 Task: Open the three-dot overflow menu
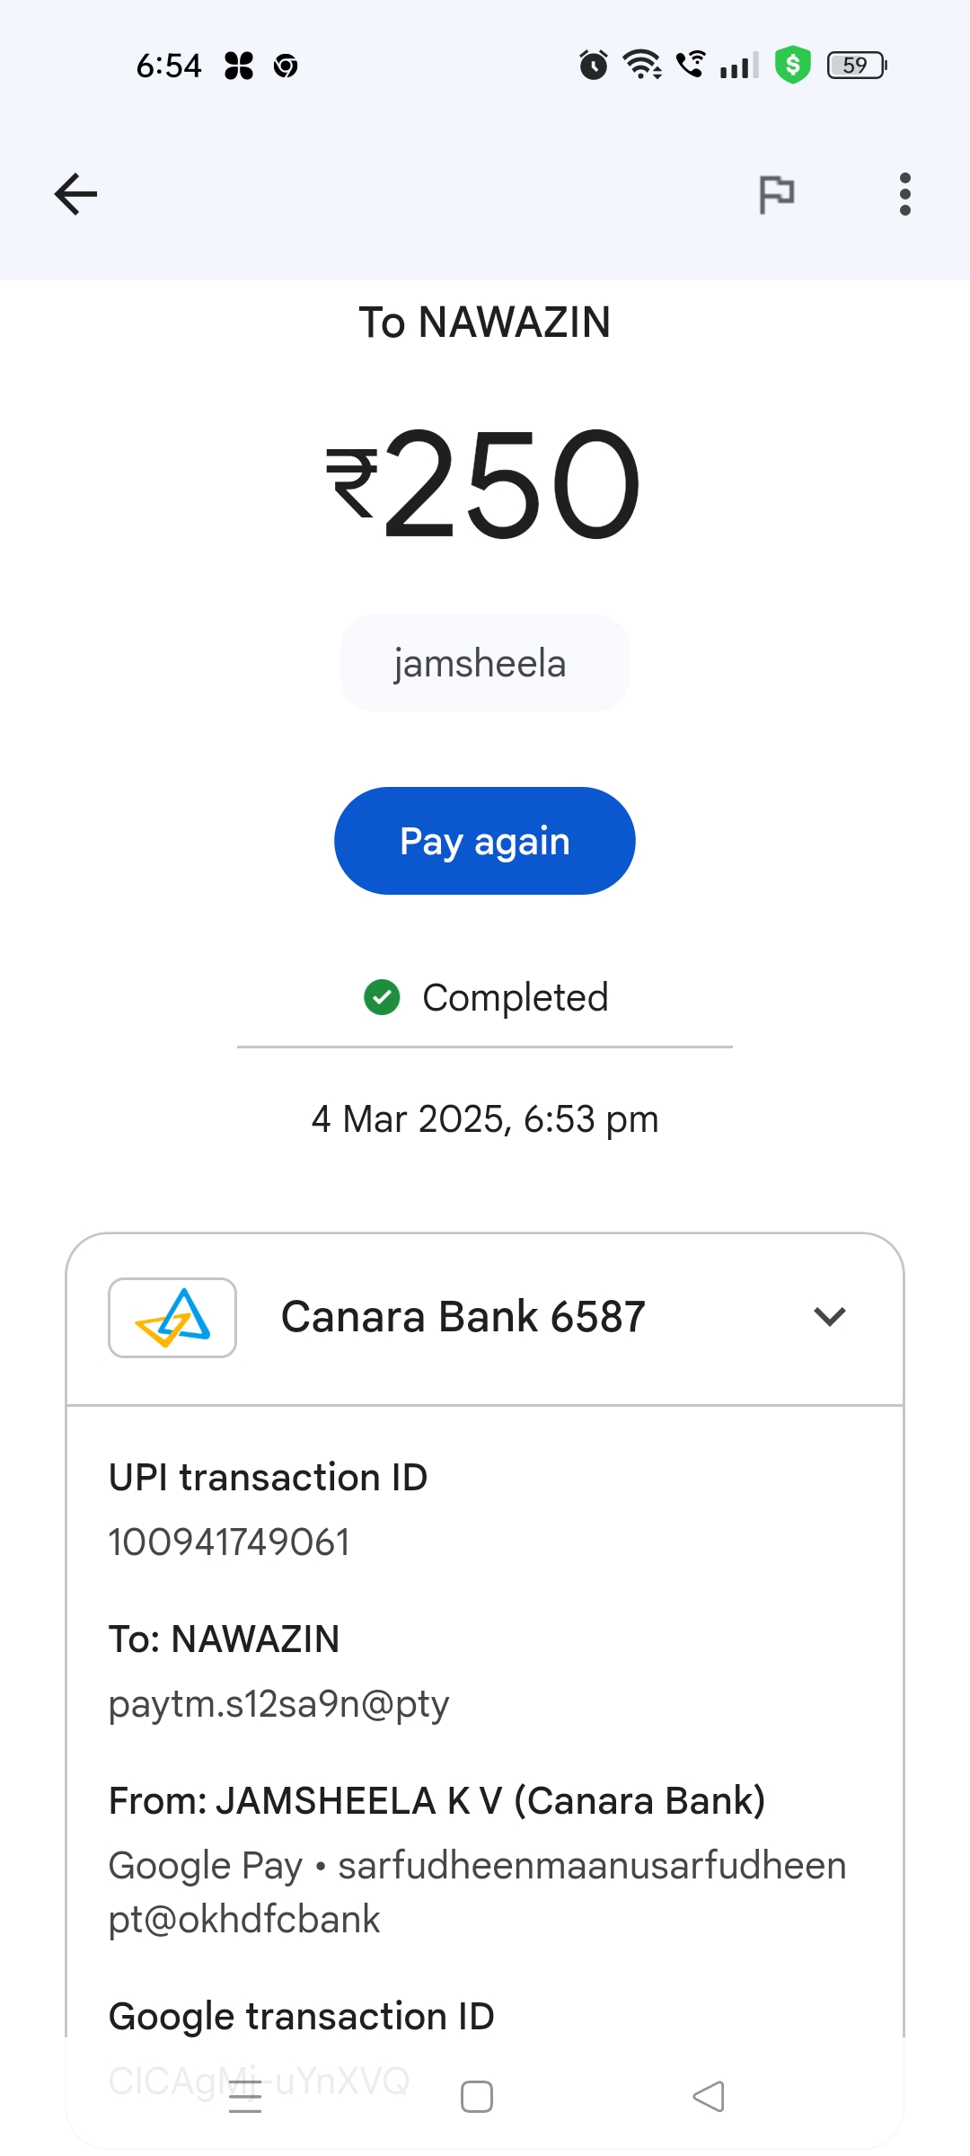click(x=904, y=194)
